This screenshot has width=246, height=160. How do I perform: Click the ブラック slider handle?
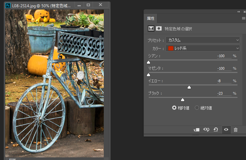point(183,100)
